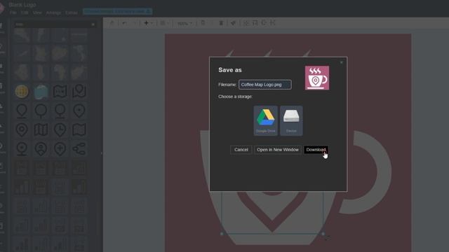
Task: Open the 100% zoom dropdown
Action: [185, 23]
